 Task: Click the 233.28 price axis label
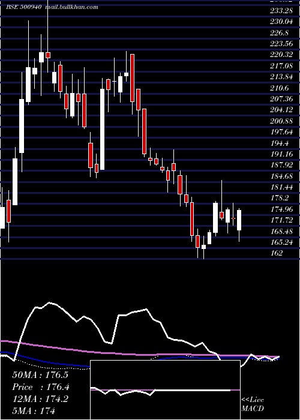(281, 11)
